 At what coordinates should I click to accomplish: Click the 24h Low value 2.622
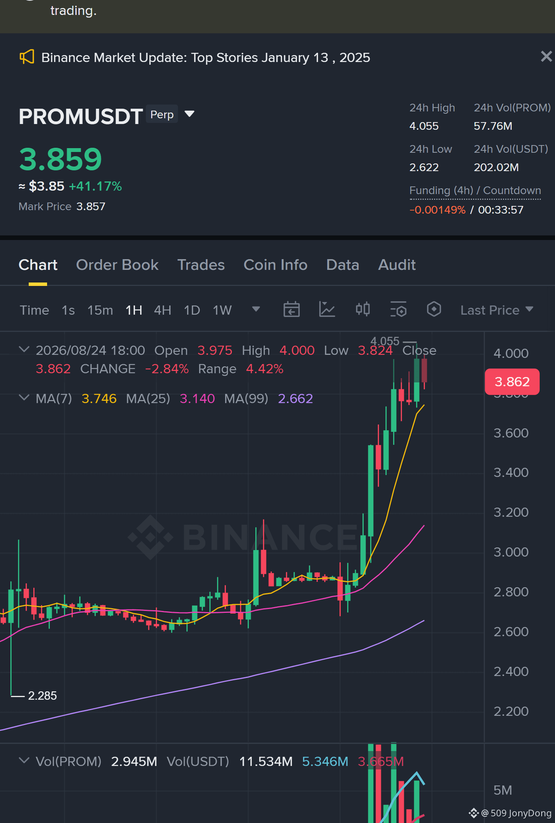(424, 167)
